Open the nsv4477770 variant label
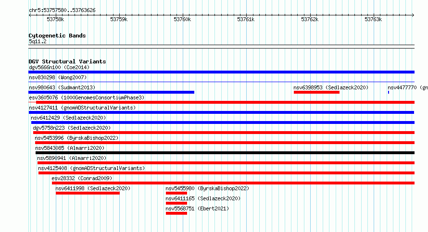428x232 pixels. coord(408,87)
